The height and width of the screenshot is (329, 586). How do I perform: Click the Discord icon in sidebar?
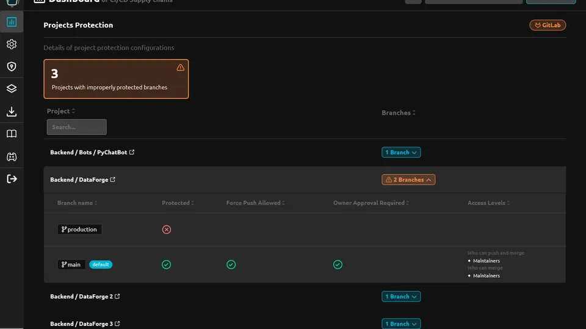(x=12, y=157)
